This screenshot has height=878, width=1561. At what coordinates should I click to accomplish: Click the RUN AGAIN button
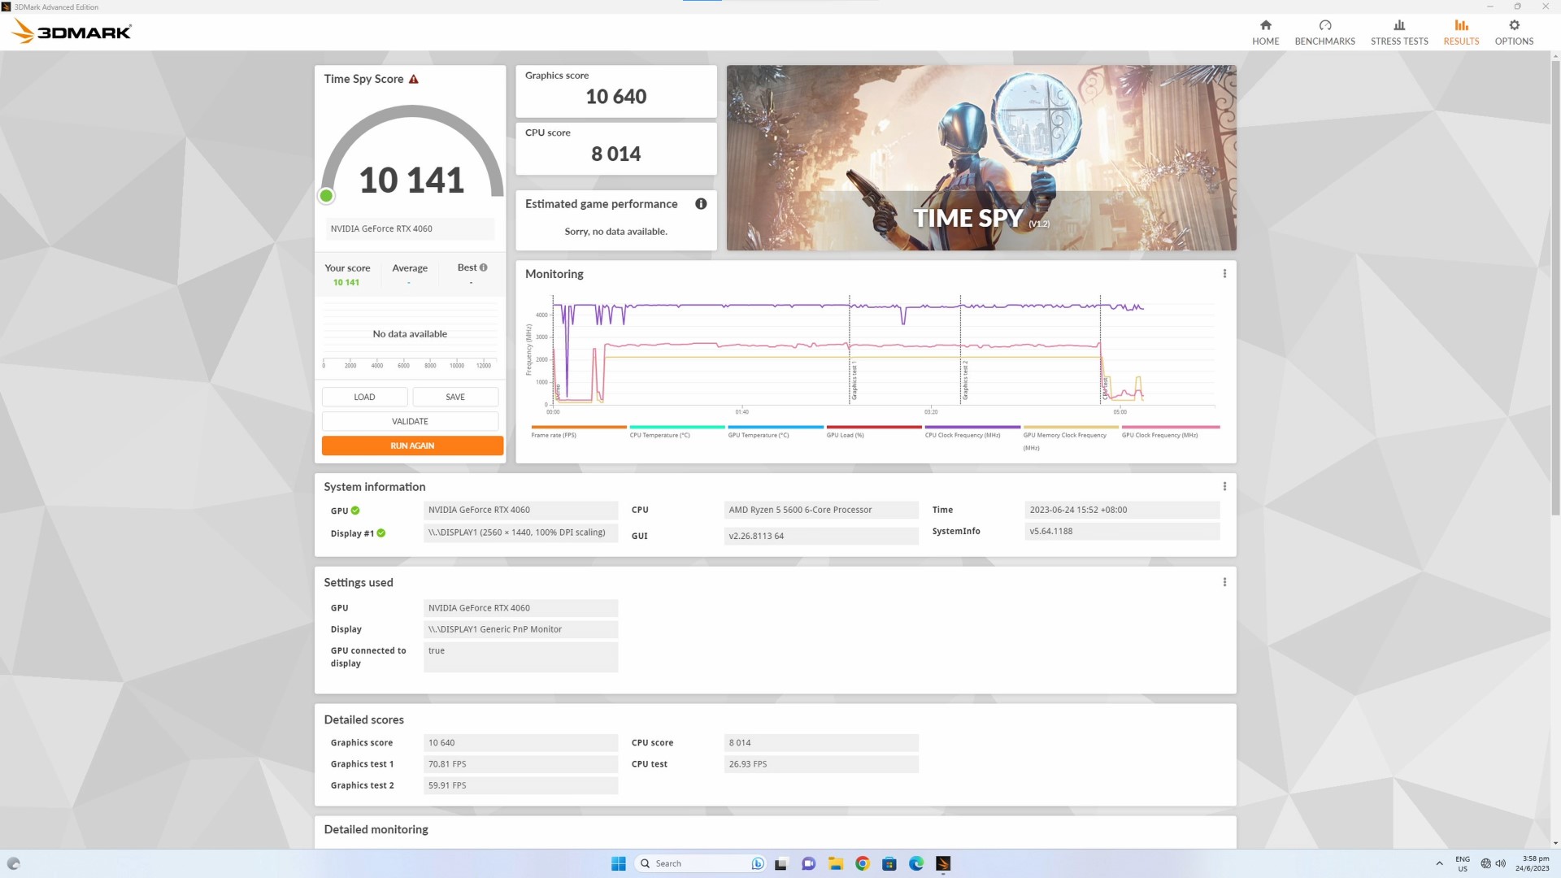point(412,446)
